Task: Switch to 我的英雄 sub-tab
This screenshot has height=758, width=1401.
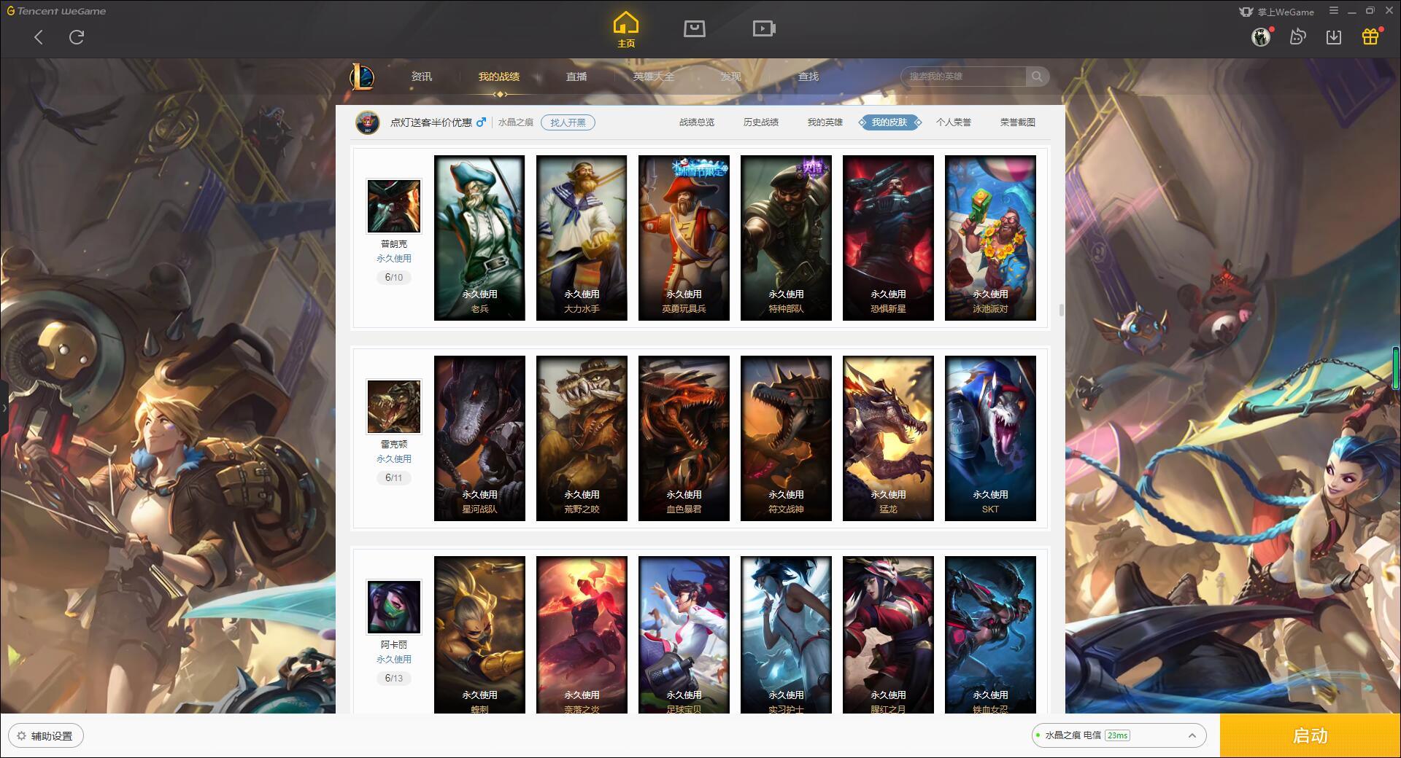Action: (825, 122)
